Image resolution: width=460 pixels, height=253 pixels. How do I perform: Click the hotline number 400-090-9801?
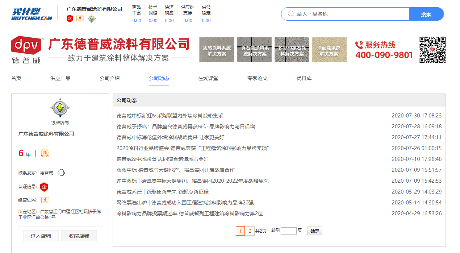tap(384, 55)
